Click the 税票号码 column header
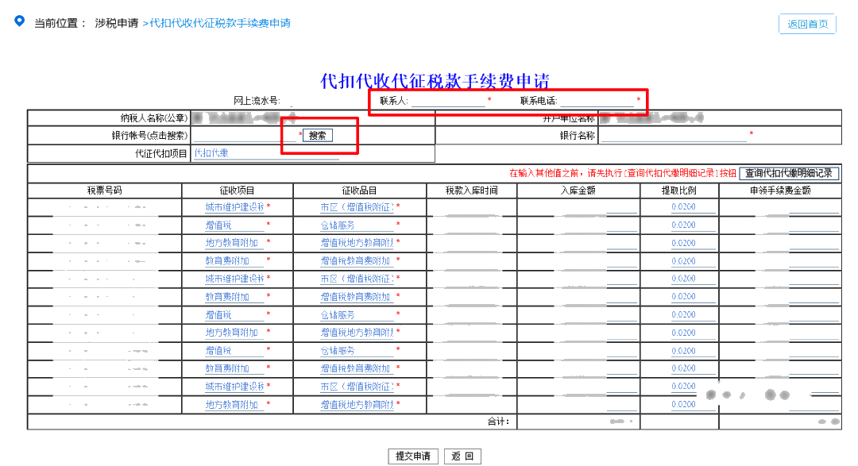 coord(105,191)
